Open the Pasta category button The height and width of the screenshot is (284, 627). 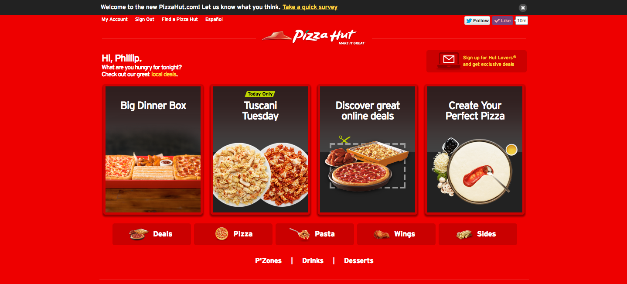point(315,234)
